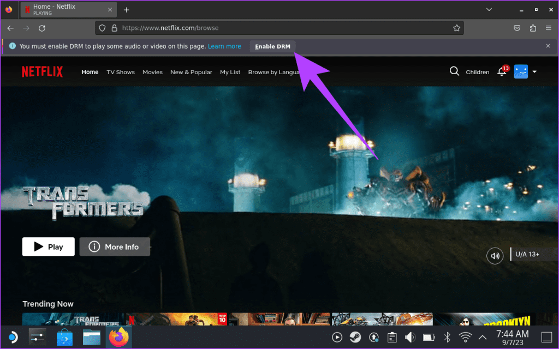
Task: Open Netflix search
Action: point(454,71)
